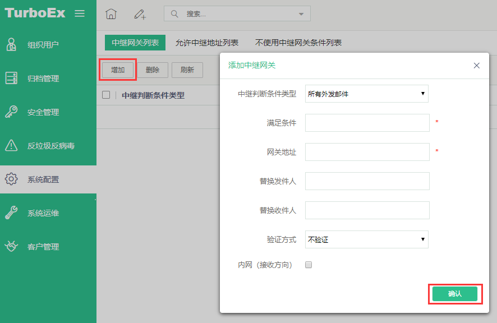Click the 中继判断条件类型 column header
Image resolution: width=497 pixels, height=323 pixels.
pos(153,95)
